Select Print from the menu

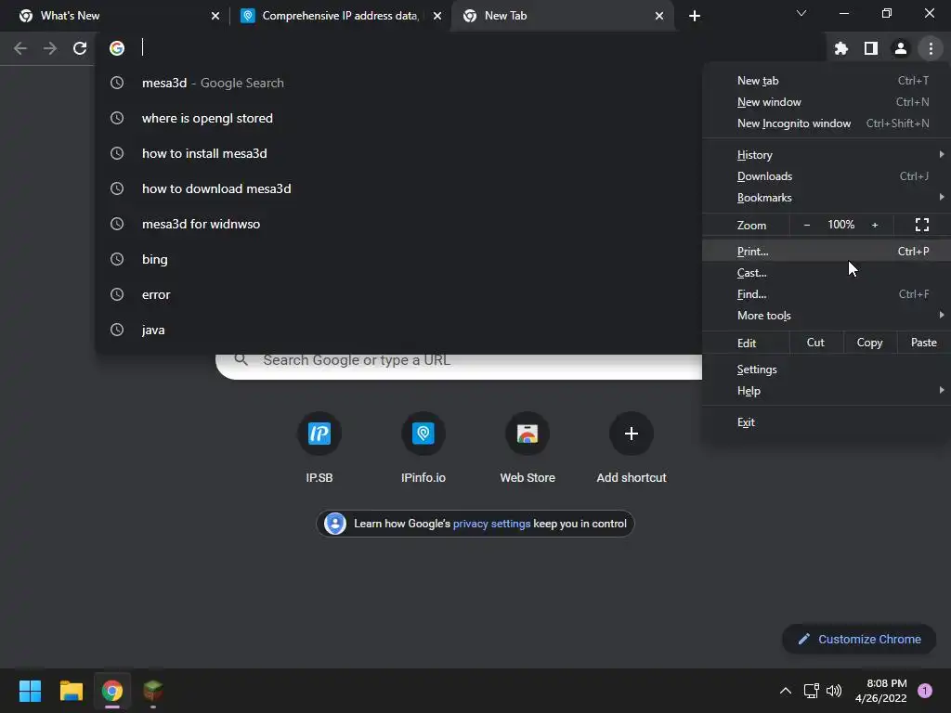tap(826, 251)
